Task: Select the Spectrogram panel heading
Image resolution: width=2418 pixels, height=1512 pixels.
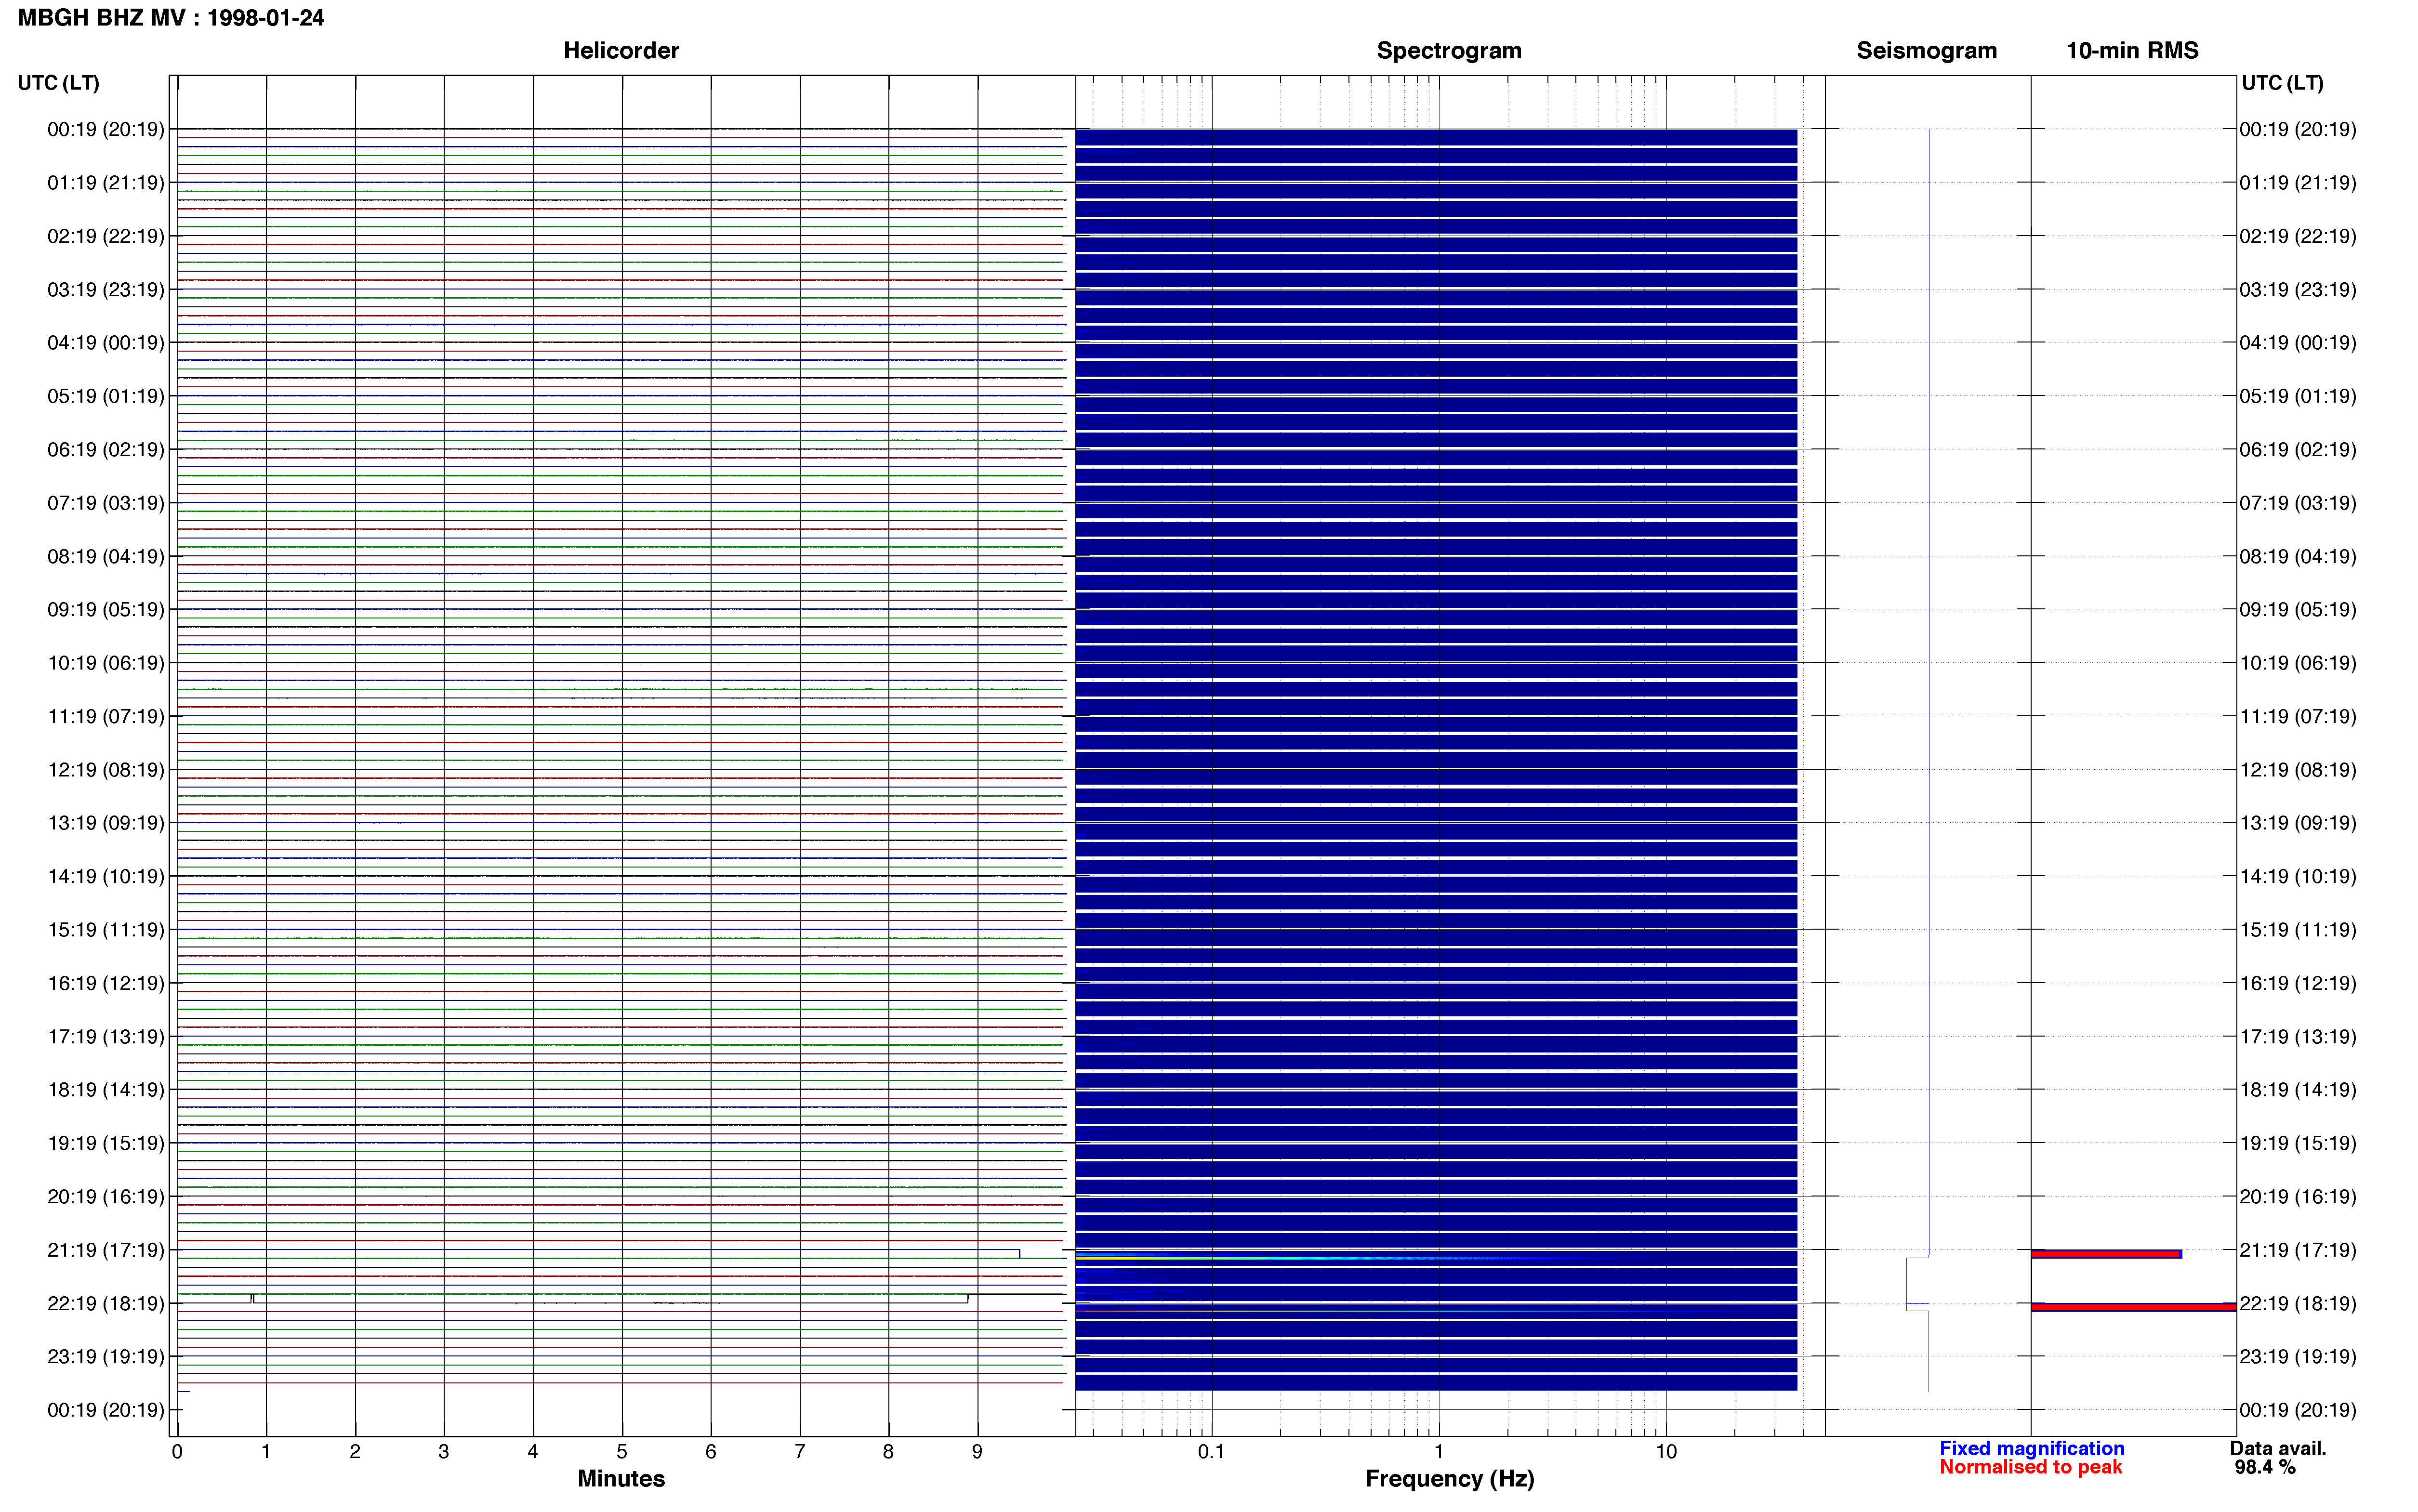Action: (x=1449, y=50)
